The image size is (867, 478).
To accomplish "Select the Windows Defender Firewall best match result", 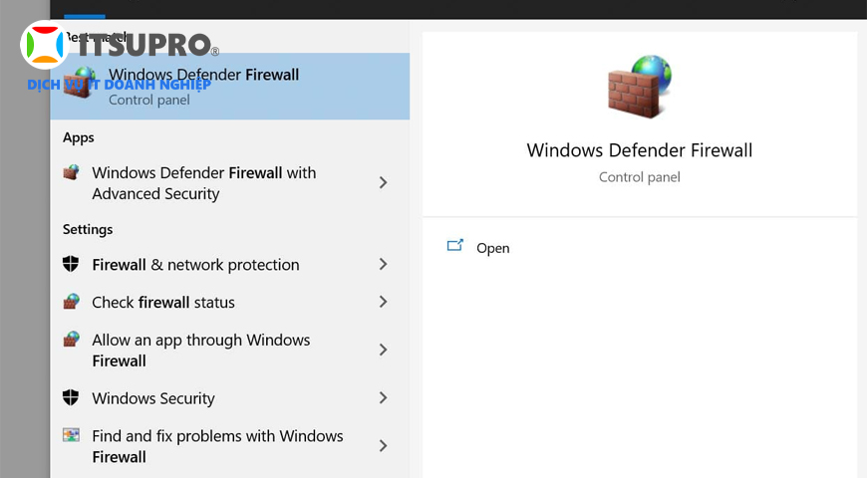I will point(229,87).
